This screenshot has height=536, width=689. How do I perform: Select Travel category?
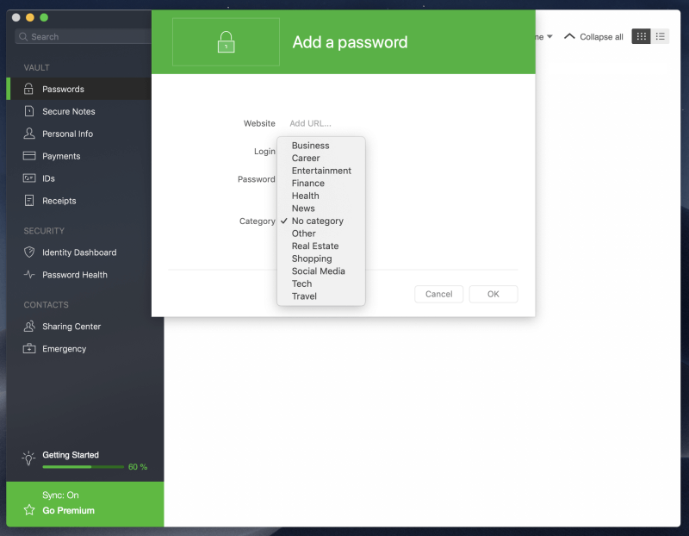321,296
